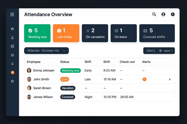Click the search magnifier icon

point(154,15)
